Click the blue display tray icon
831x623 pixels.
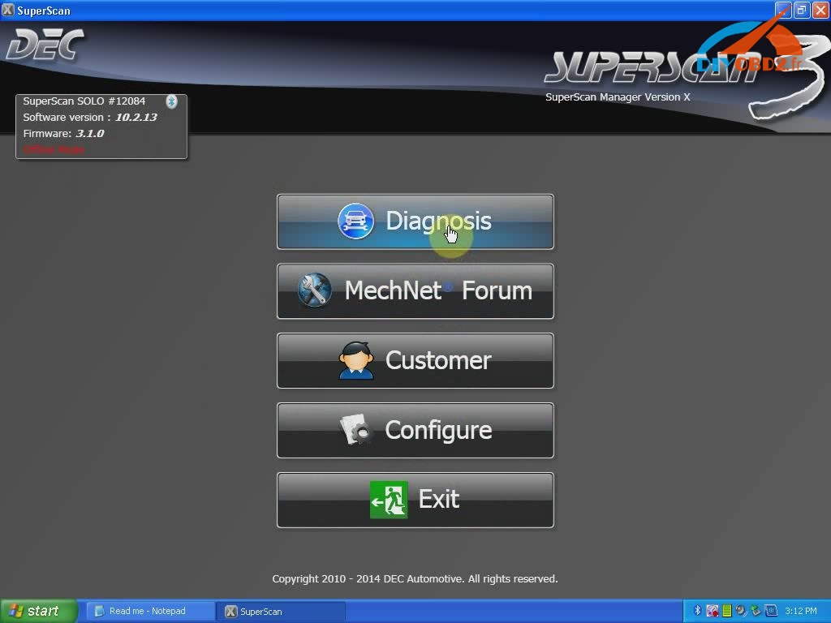(771, 611)
